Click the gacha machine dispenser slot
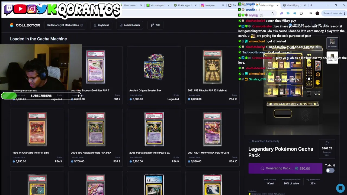This screenshot has width=347, height=195. point(283,113)
